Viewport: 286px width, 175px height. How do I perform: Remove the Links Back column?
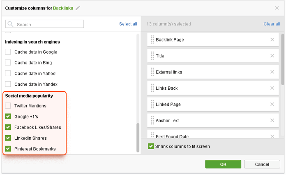tap(272, 88)
